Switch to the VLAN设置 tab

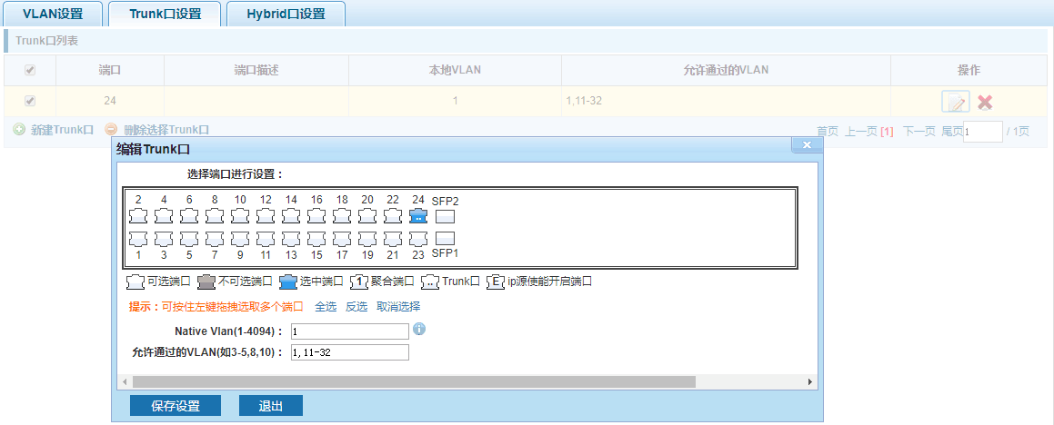coord(53,15)
